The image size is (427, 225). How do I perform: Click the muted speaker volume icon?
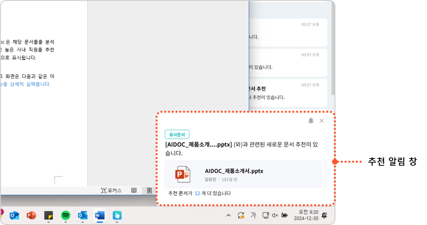tap(275, 215)
